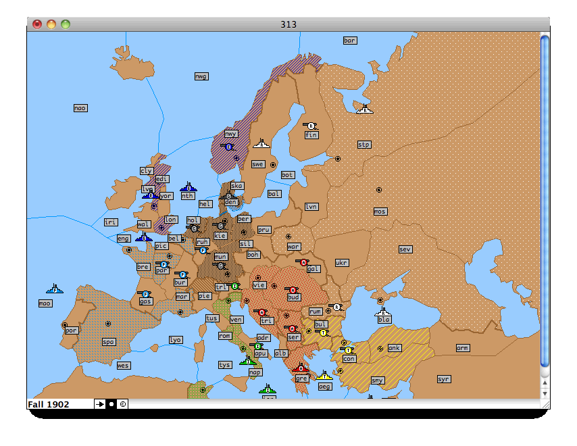This screenshot has height=446, width=577.
Task: Click the smy province label
Action: click(377, 380)
